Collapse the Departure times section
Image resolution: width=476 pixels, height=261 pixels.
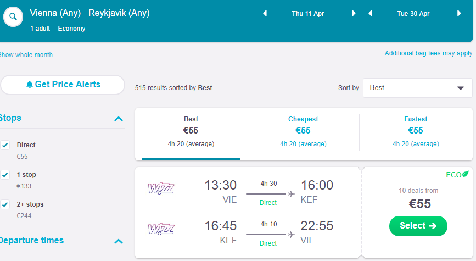click(x=118, y=241)
